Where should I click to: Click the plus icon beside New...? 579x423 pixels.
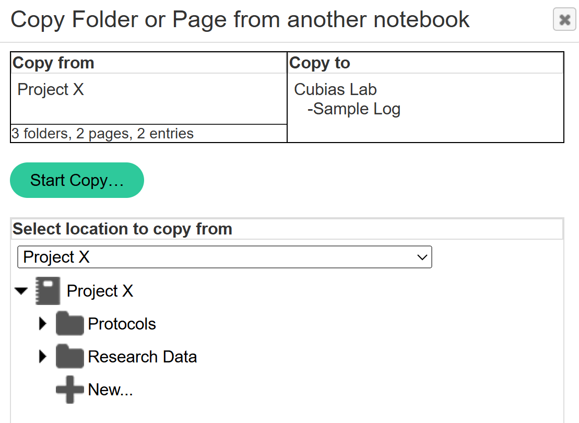coord(69,390)
